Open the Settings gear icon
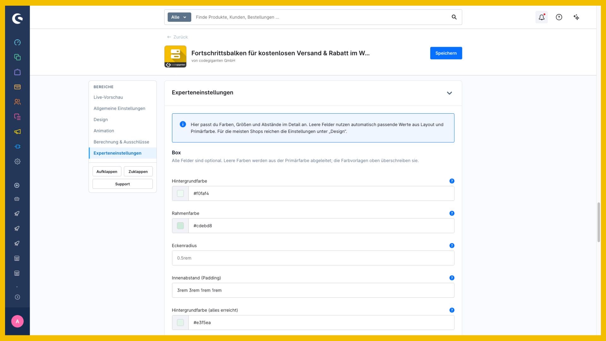The height and width of the screenshot is (341, 606). pos(17,161)
